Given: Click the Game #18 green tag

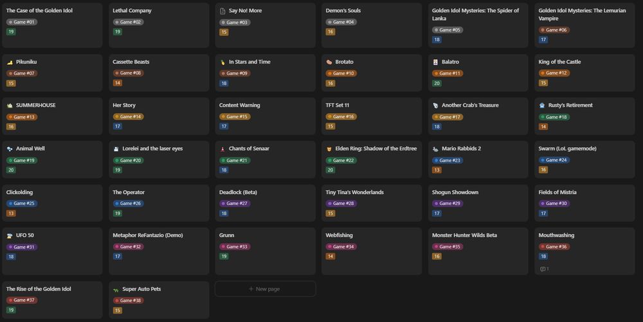Looking at the screenshot, I should pyautogui.click(x=554, y=117).
